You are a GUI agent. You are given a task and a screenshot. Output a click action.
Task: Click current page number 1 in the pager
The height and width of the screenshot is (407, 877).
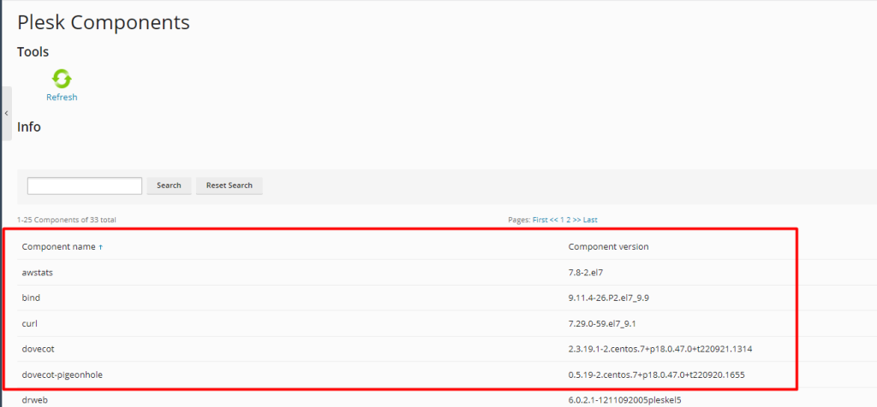(x=562, y=220)
